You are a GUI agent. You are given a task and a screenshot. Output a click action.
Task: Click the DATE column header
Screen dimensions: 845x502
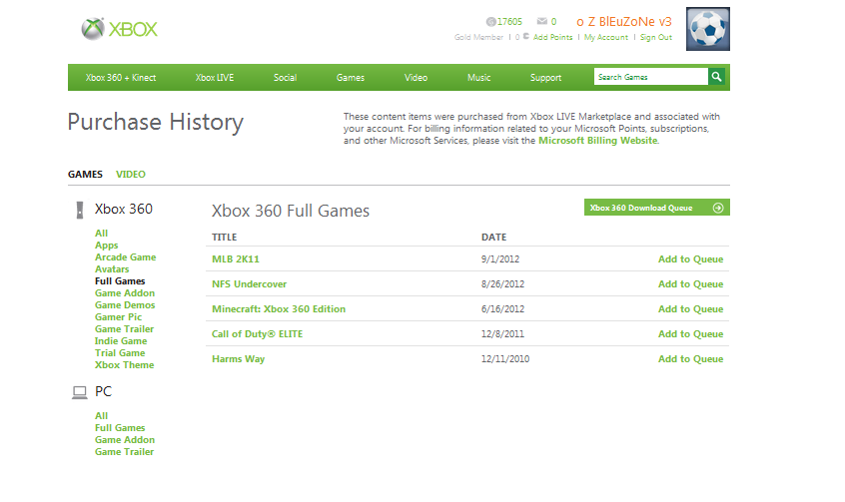click(493, 237)
